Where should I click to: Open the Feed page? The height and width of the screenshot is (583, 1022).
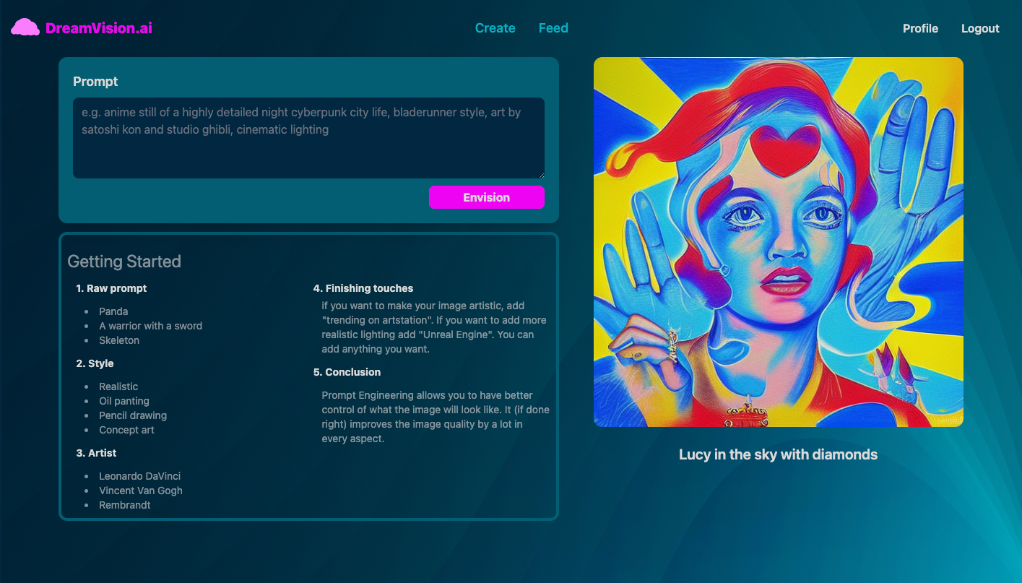[553, 28]
